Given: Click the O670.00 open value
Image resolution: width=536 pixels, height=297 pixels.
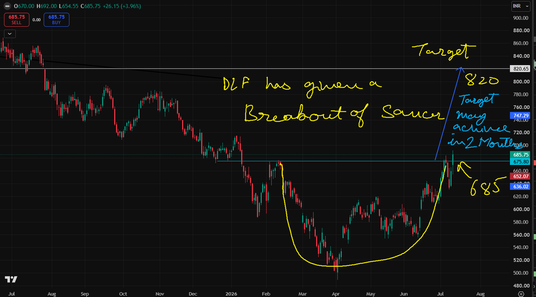Looking at the screenshot, I should 24,7.
